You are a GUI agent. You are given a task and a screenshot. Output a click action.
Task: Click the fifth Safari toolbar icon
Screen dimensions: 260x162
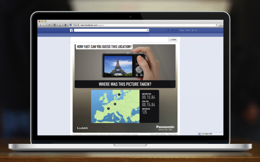click(x=60, y=25)
